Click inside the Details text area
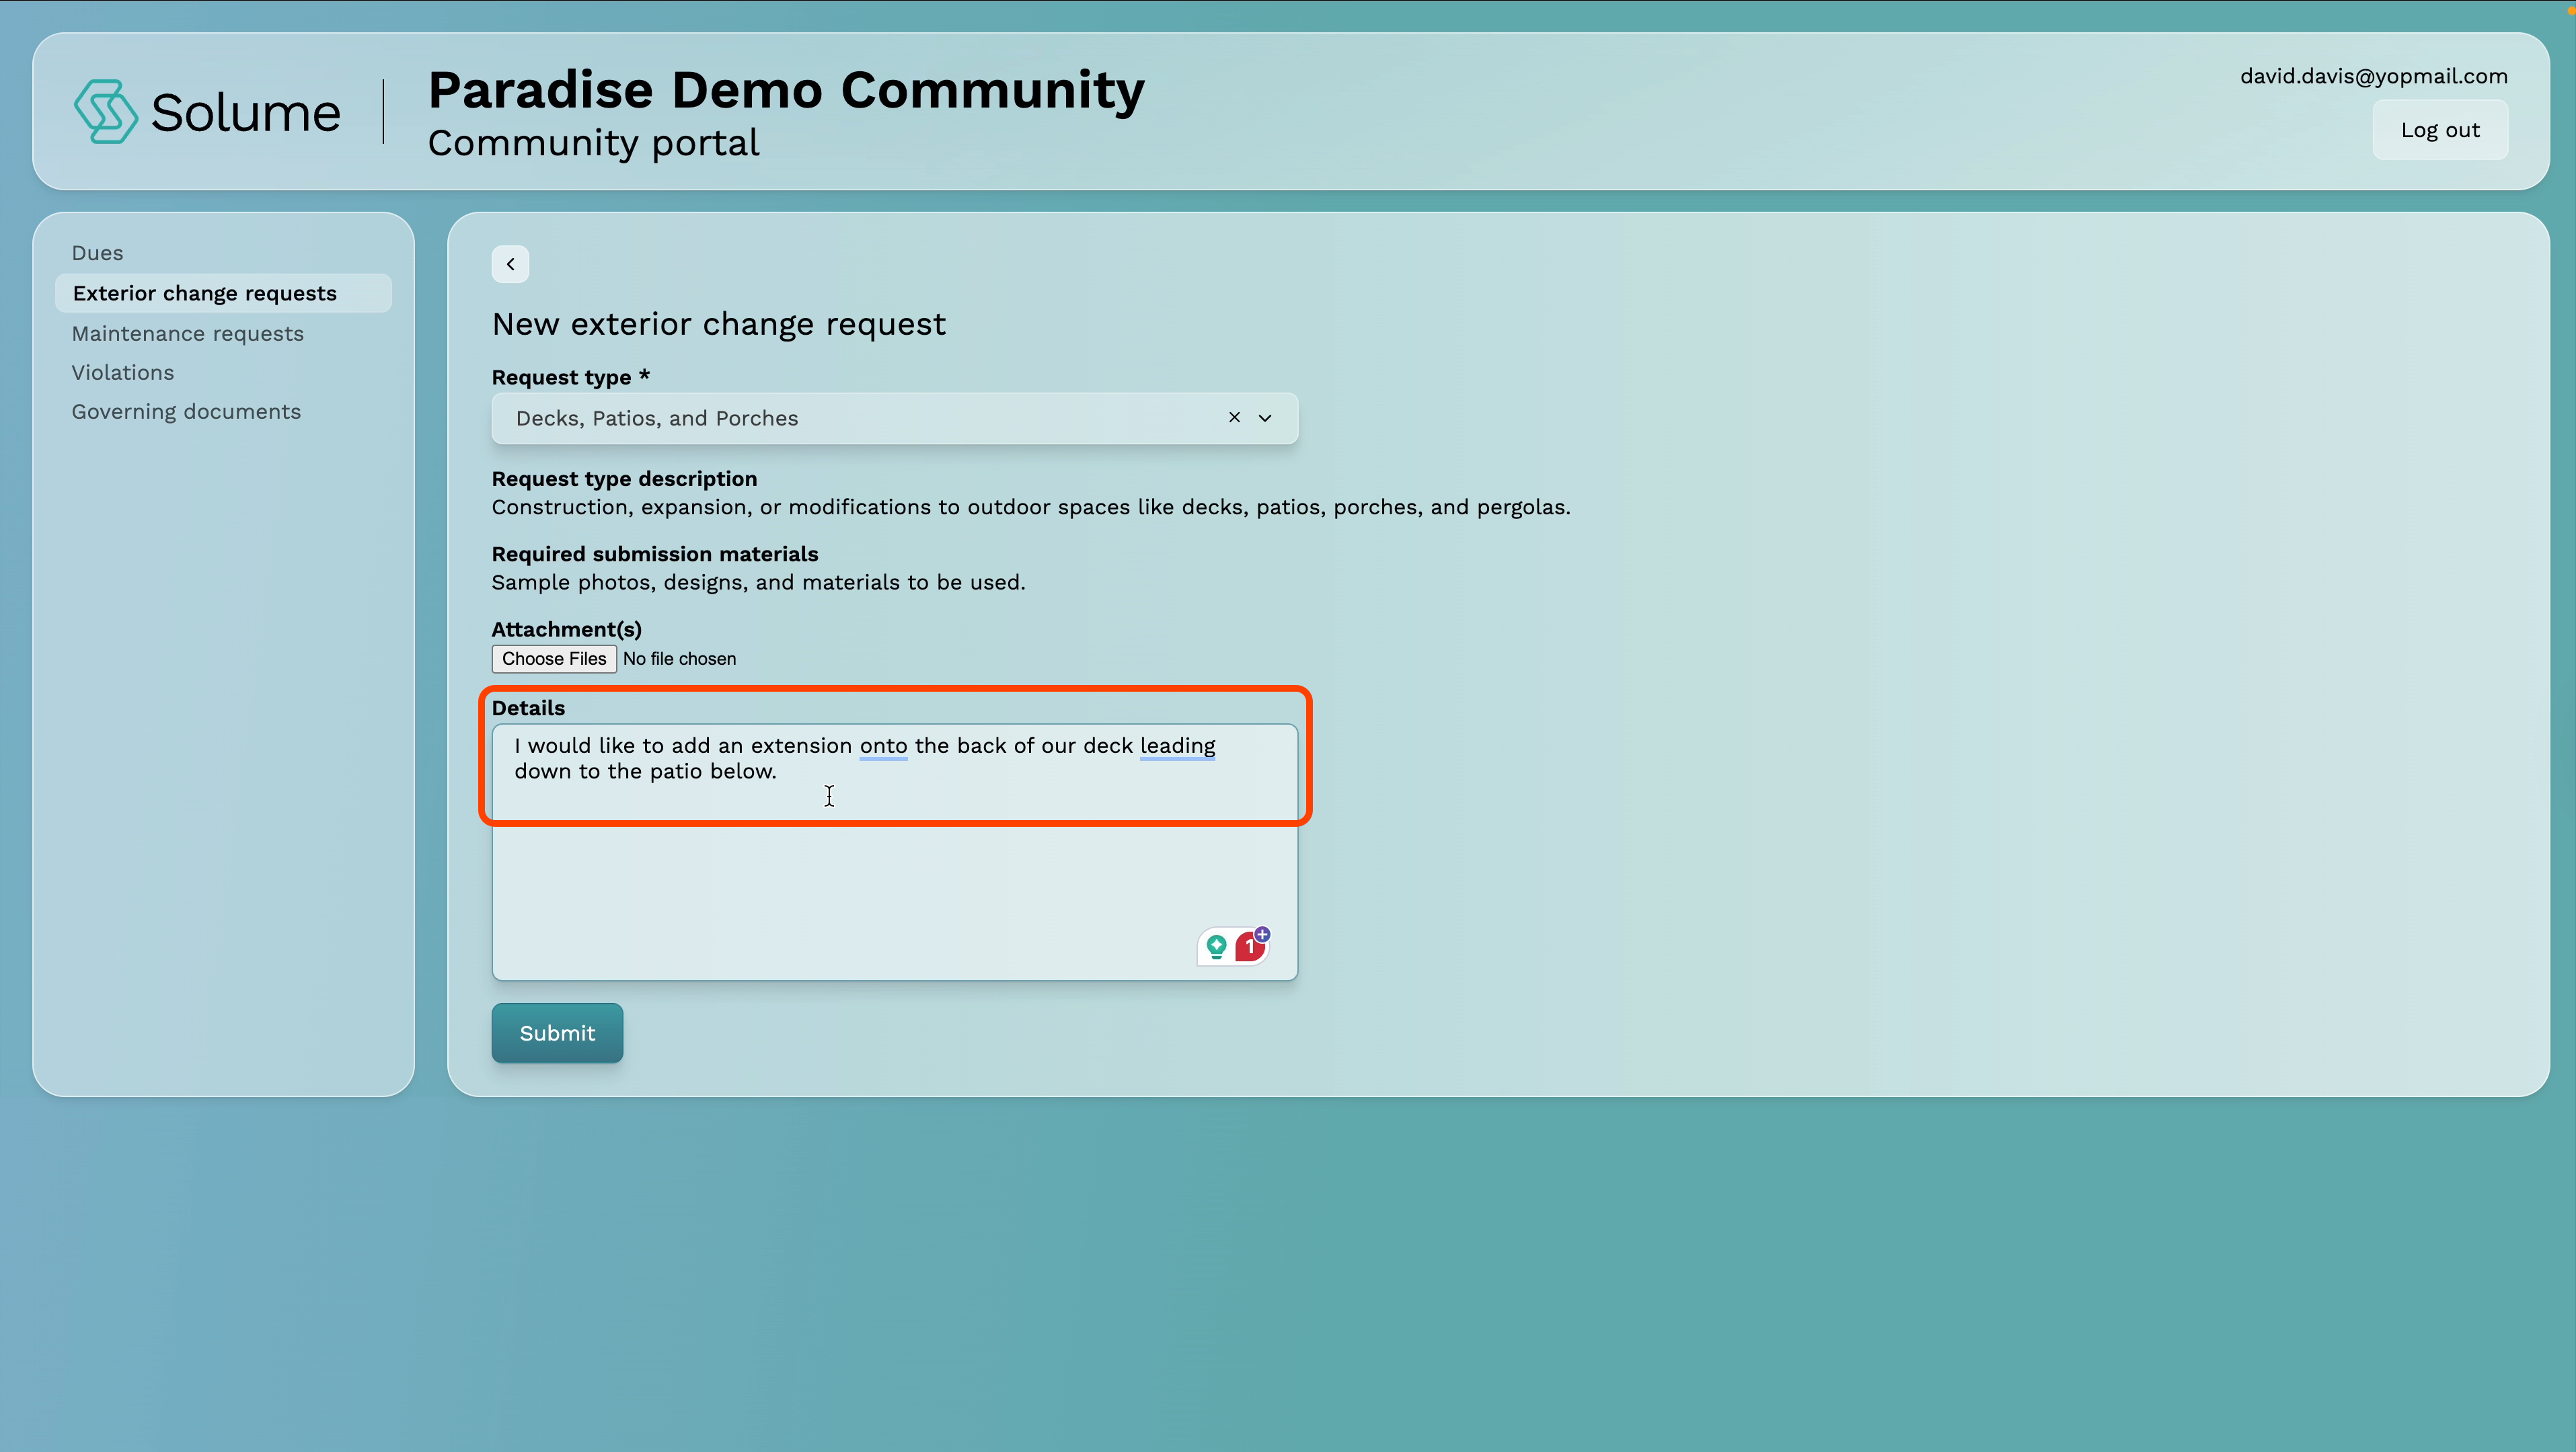Viewport: 2576px width, 1452px height. 895,852
